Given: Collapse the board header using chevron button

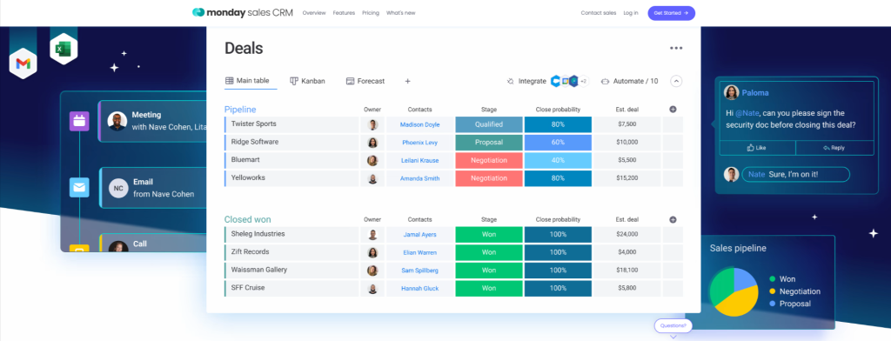Looking at the screenshot, I should click(x=676, y=81).
